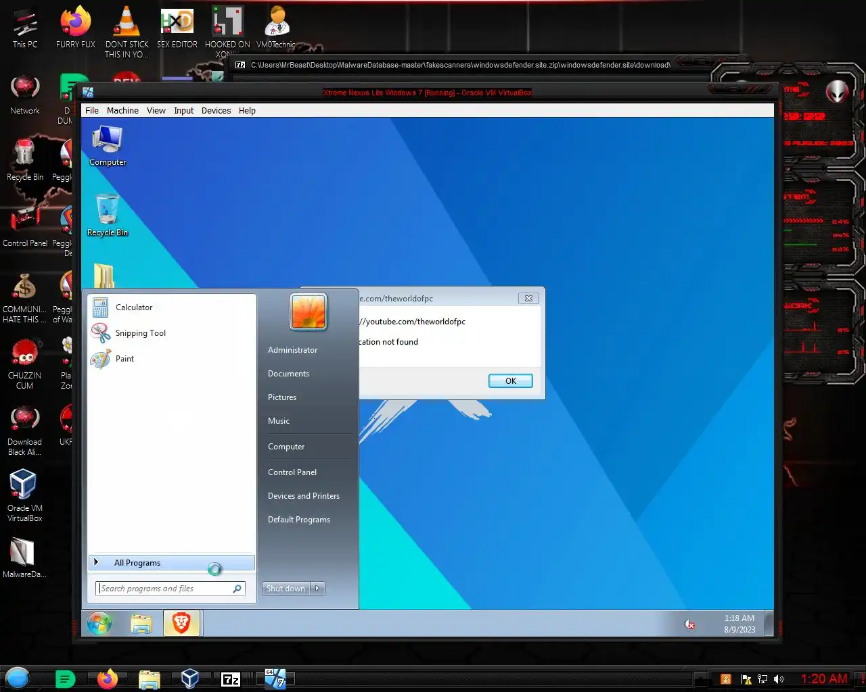
Task: Click host clock showing 1:20 AM
Action: coord(824,679)
